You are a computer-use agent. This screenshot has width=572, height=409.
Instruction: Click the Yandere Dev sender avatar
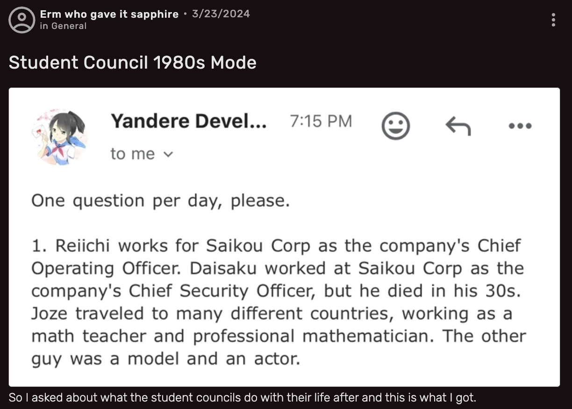[58, 137]
